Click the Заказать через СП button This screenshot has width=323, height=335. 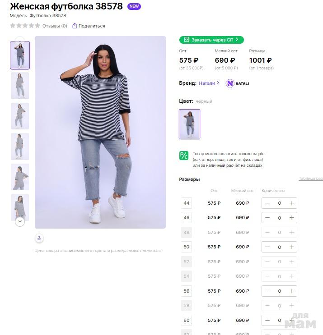click(x=211, y=40)
